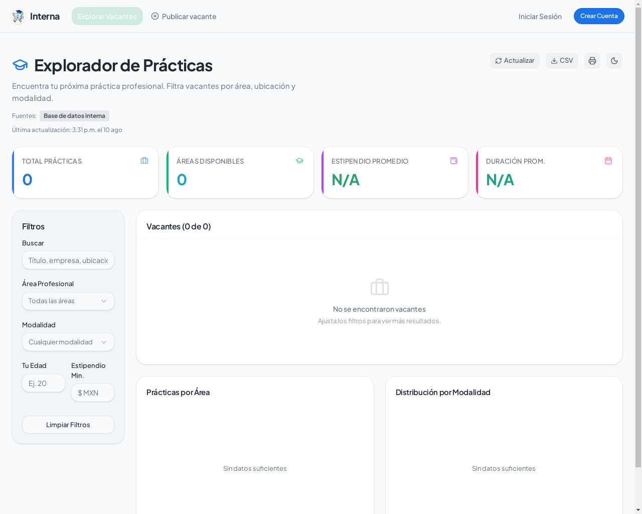Click the Buscar search input field
Viewport: 642px width, 514px height.
tap(68, 261)
